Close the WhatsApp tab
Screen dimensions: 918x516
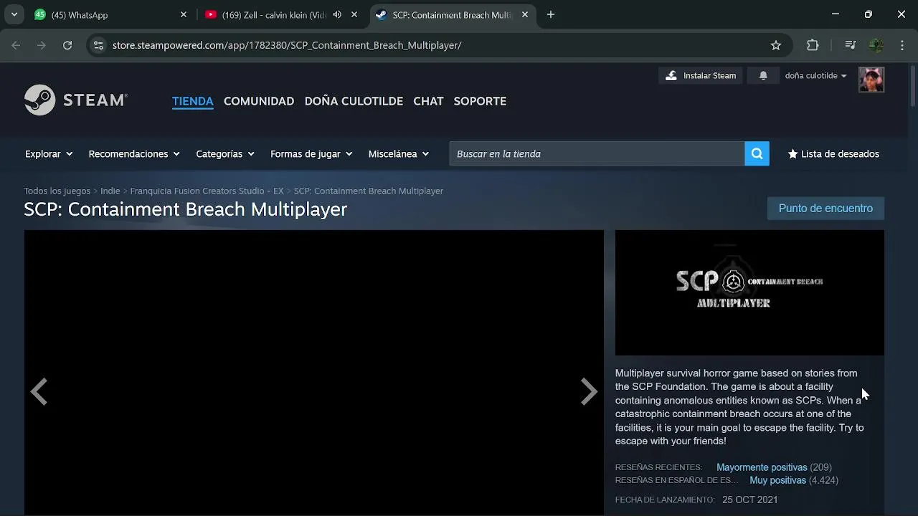point(183,14)
